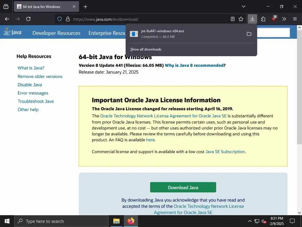
Task: Open Firefox View icon in tab strip
Action: pyautogui.click(x=6, y=7)
